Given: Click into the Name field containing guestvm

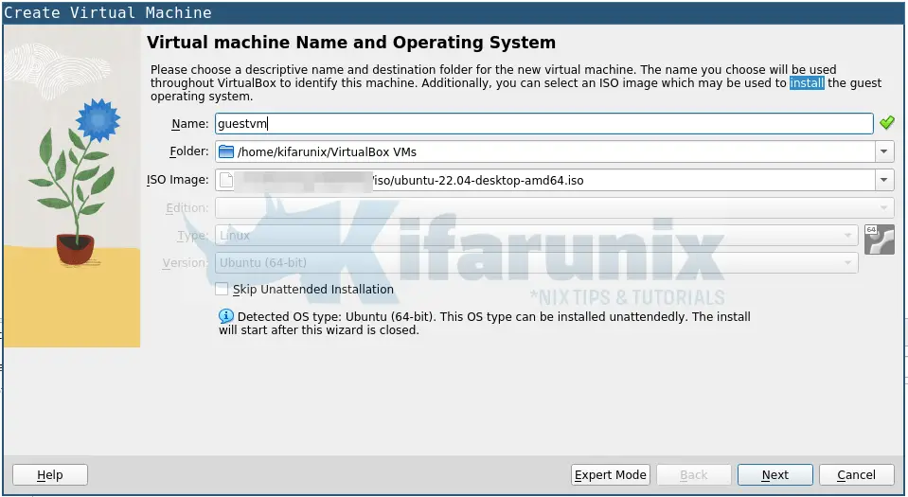Looking at the screenshot, I should point(543,123).
